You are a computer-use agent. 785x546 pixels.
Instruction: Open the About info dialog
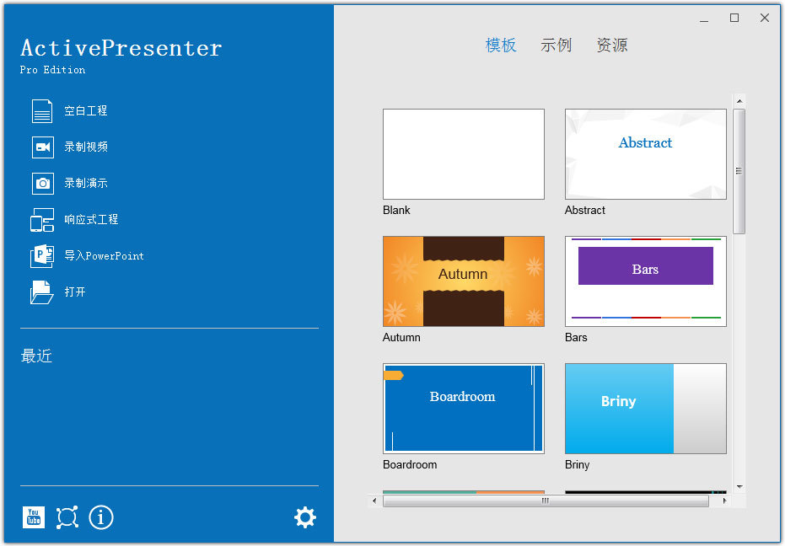click(x=101, y=517)
